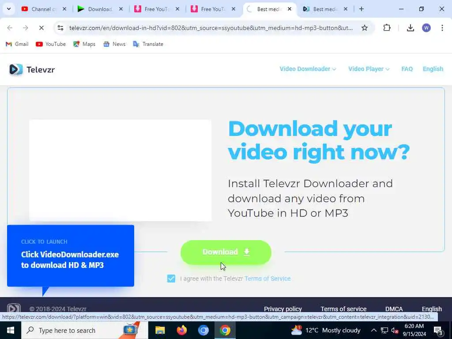The image size is (452, 339).
Task: Open Privacy policy footer link
Action: coord(283,309)
